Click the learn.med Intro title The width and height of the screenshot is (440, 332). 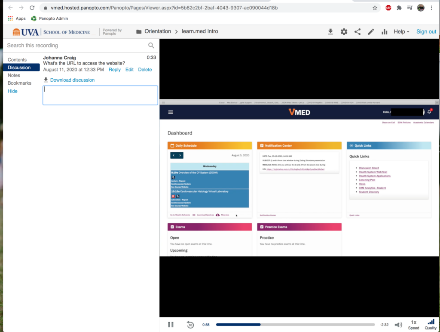(x=200, y=31)
